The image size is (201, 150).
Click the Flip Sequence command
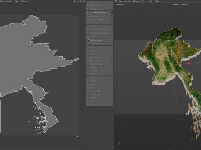100,95
